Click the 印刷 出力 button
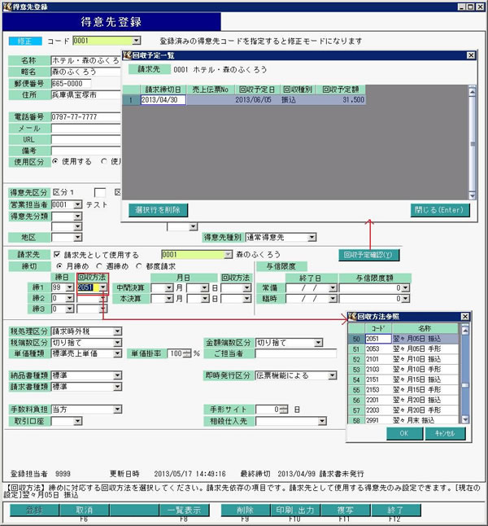The image size is (488, 526). (x=295, y=510)
